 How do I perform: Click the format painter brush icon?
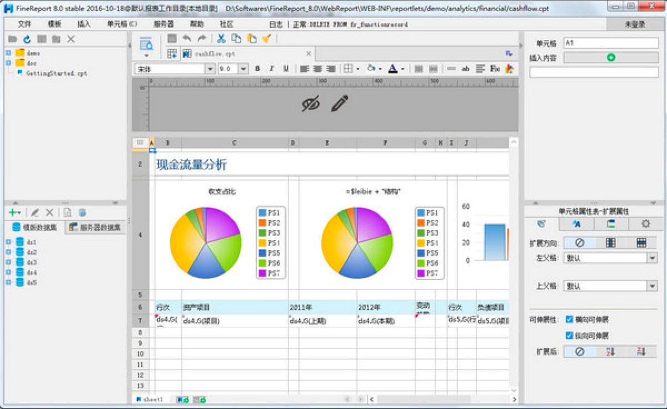click(266, 38)
